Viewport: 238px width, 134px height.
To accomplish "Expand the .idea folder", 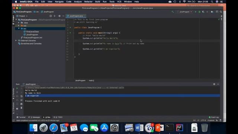I will tap(19, 23).
